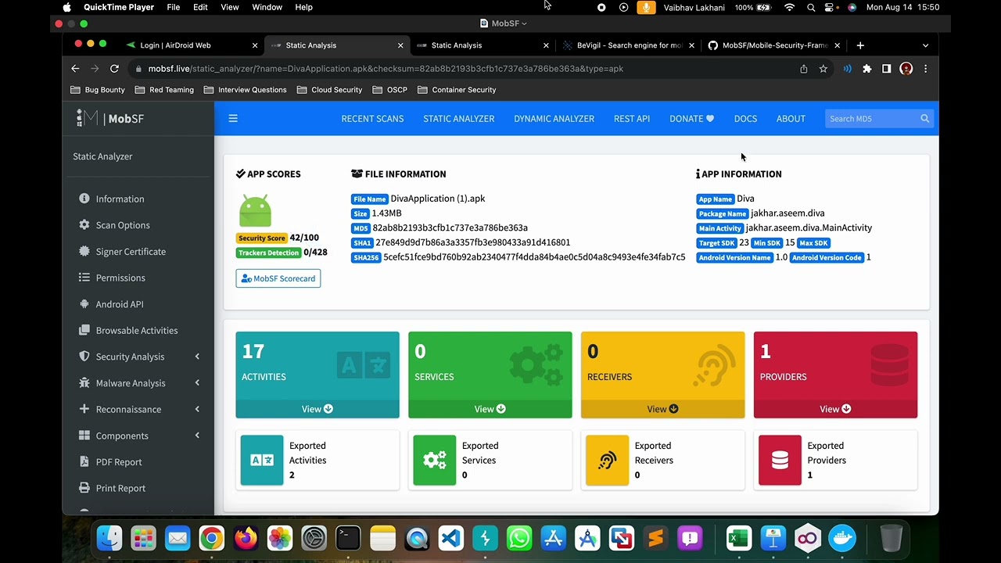This screenshot has height=563, width=1001.
Task: Open Dynamic Analyzer from top navigation
Action: pyautogui.click(x=554, y=119)
